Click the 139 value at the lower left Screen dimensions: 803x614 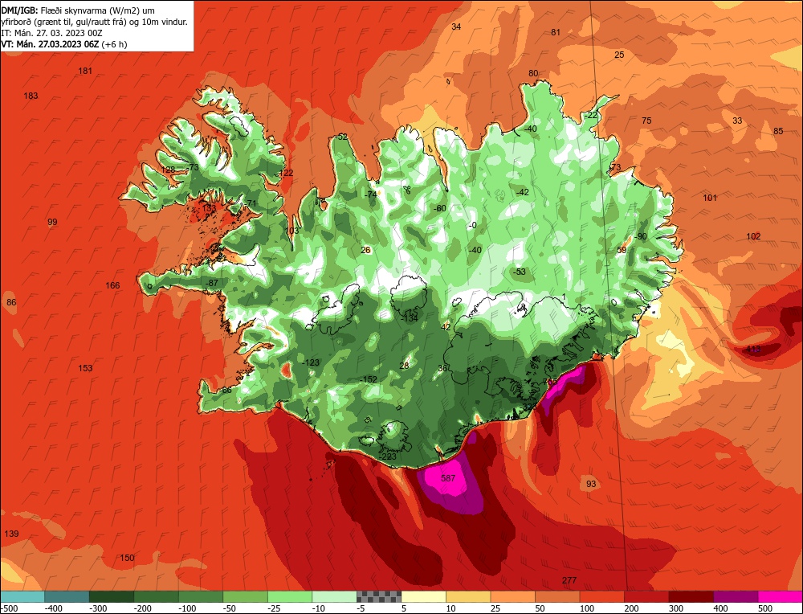[11, 534]
